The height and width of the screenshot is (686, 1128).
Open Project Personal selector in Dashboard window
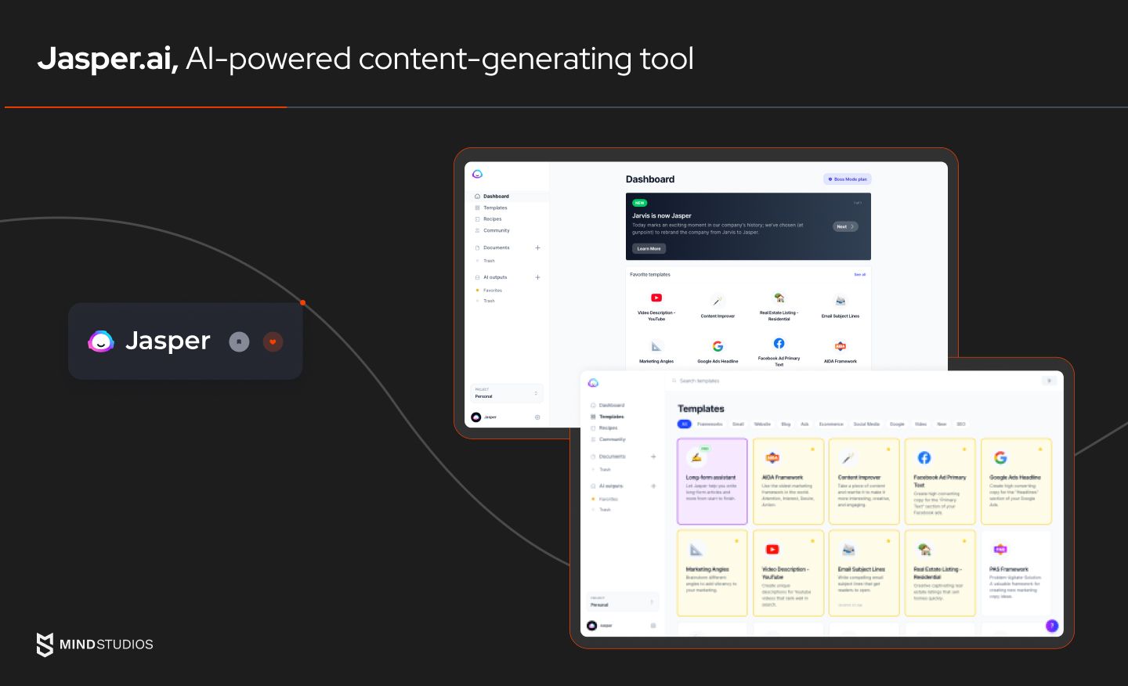pos(507,393)
